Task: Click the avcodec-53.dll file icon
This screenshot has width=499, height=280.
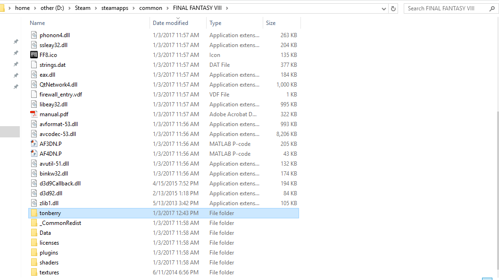Action: pos(34,134)
